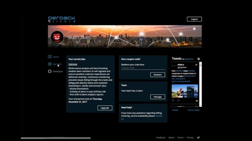The image size is (252, 141).
Task: Click the Home sidebar icon
Action: [x=50, y=56]
